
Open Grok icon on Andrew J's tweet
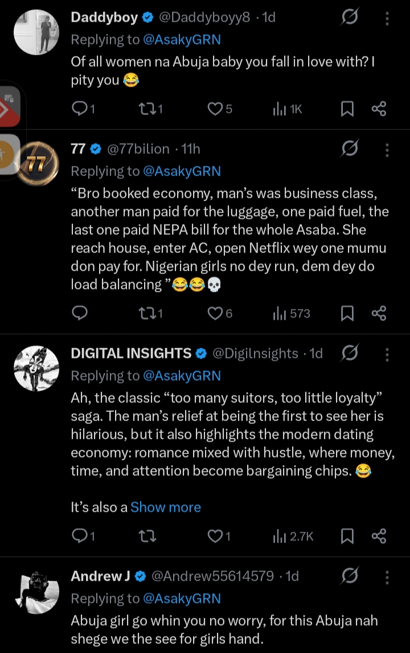(349, 577)
